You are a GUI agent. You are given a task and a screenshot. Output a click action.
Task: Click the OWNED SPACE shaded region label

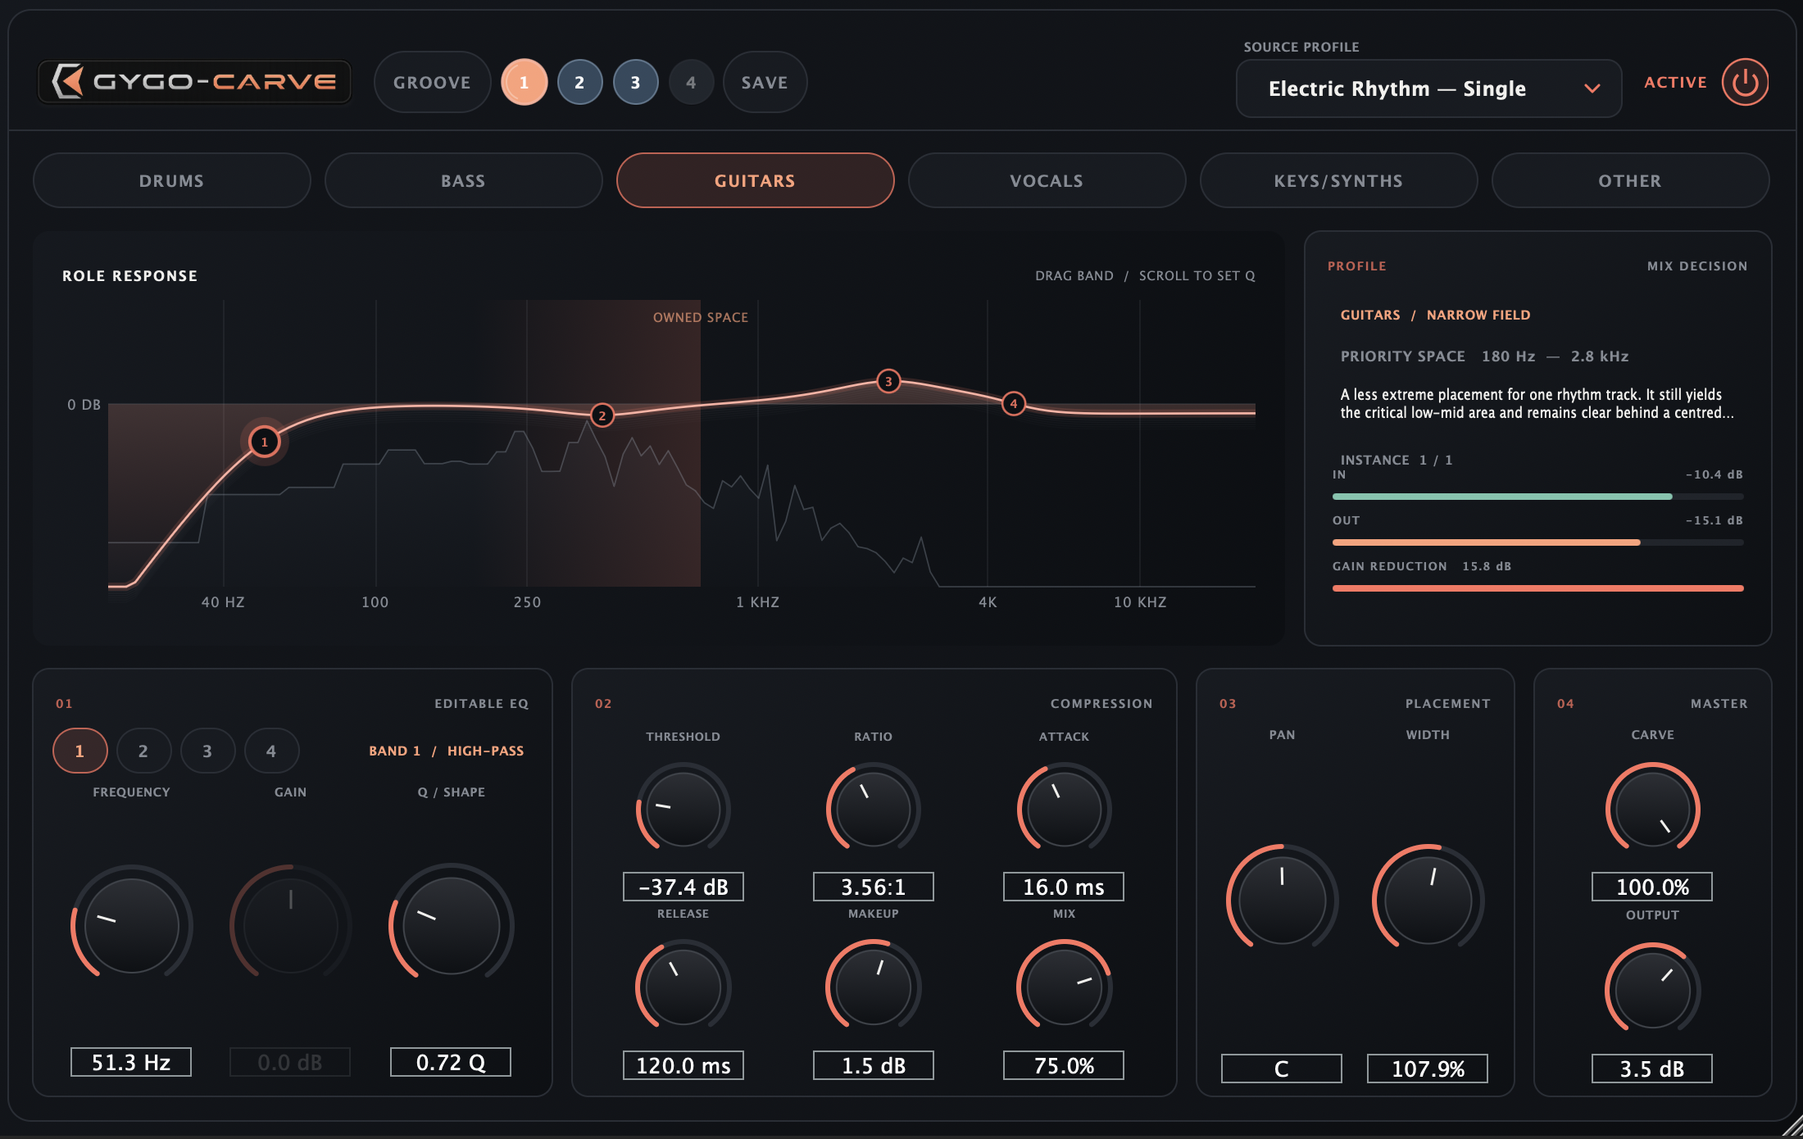click(700, 317)
